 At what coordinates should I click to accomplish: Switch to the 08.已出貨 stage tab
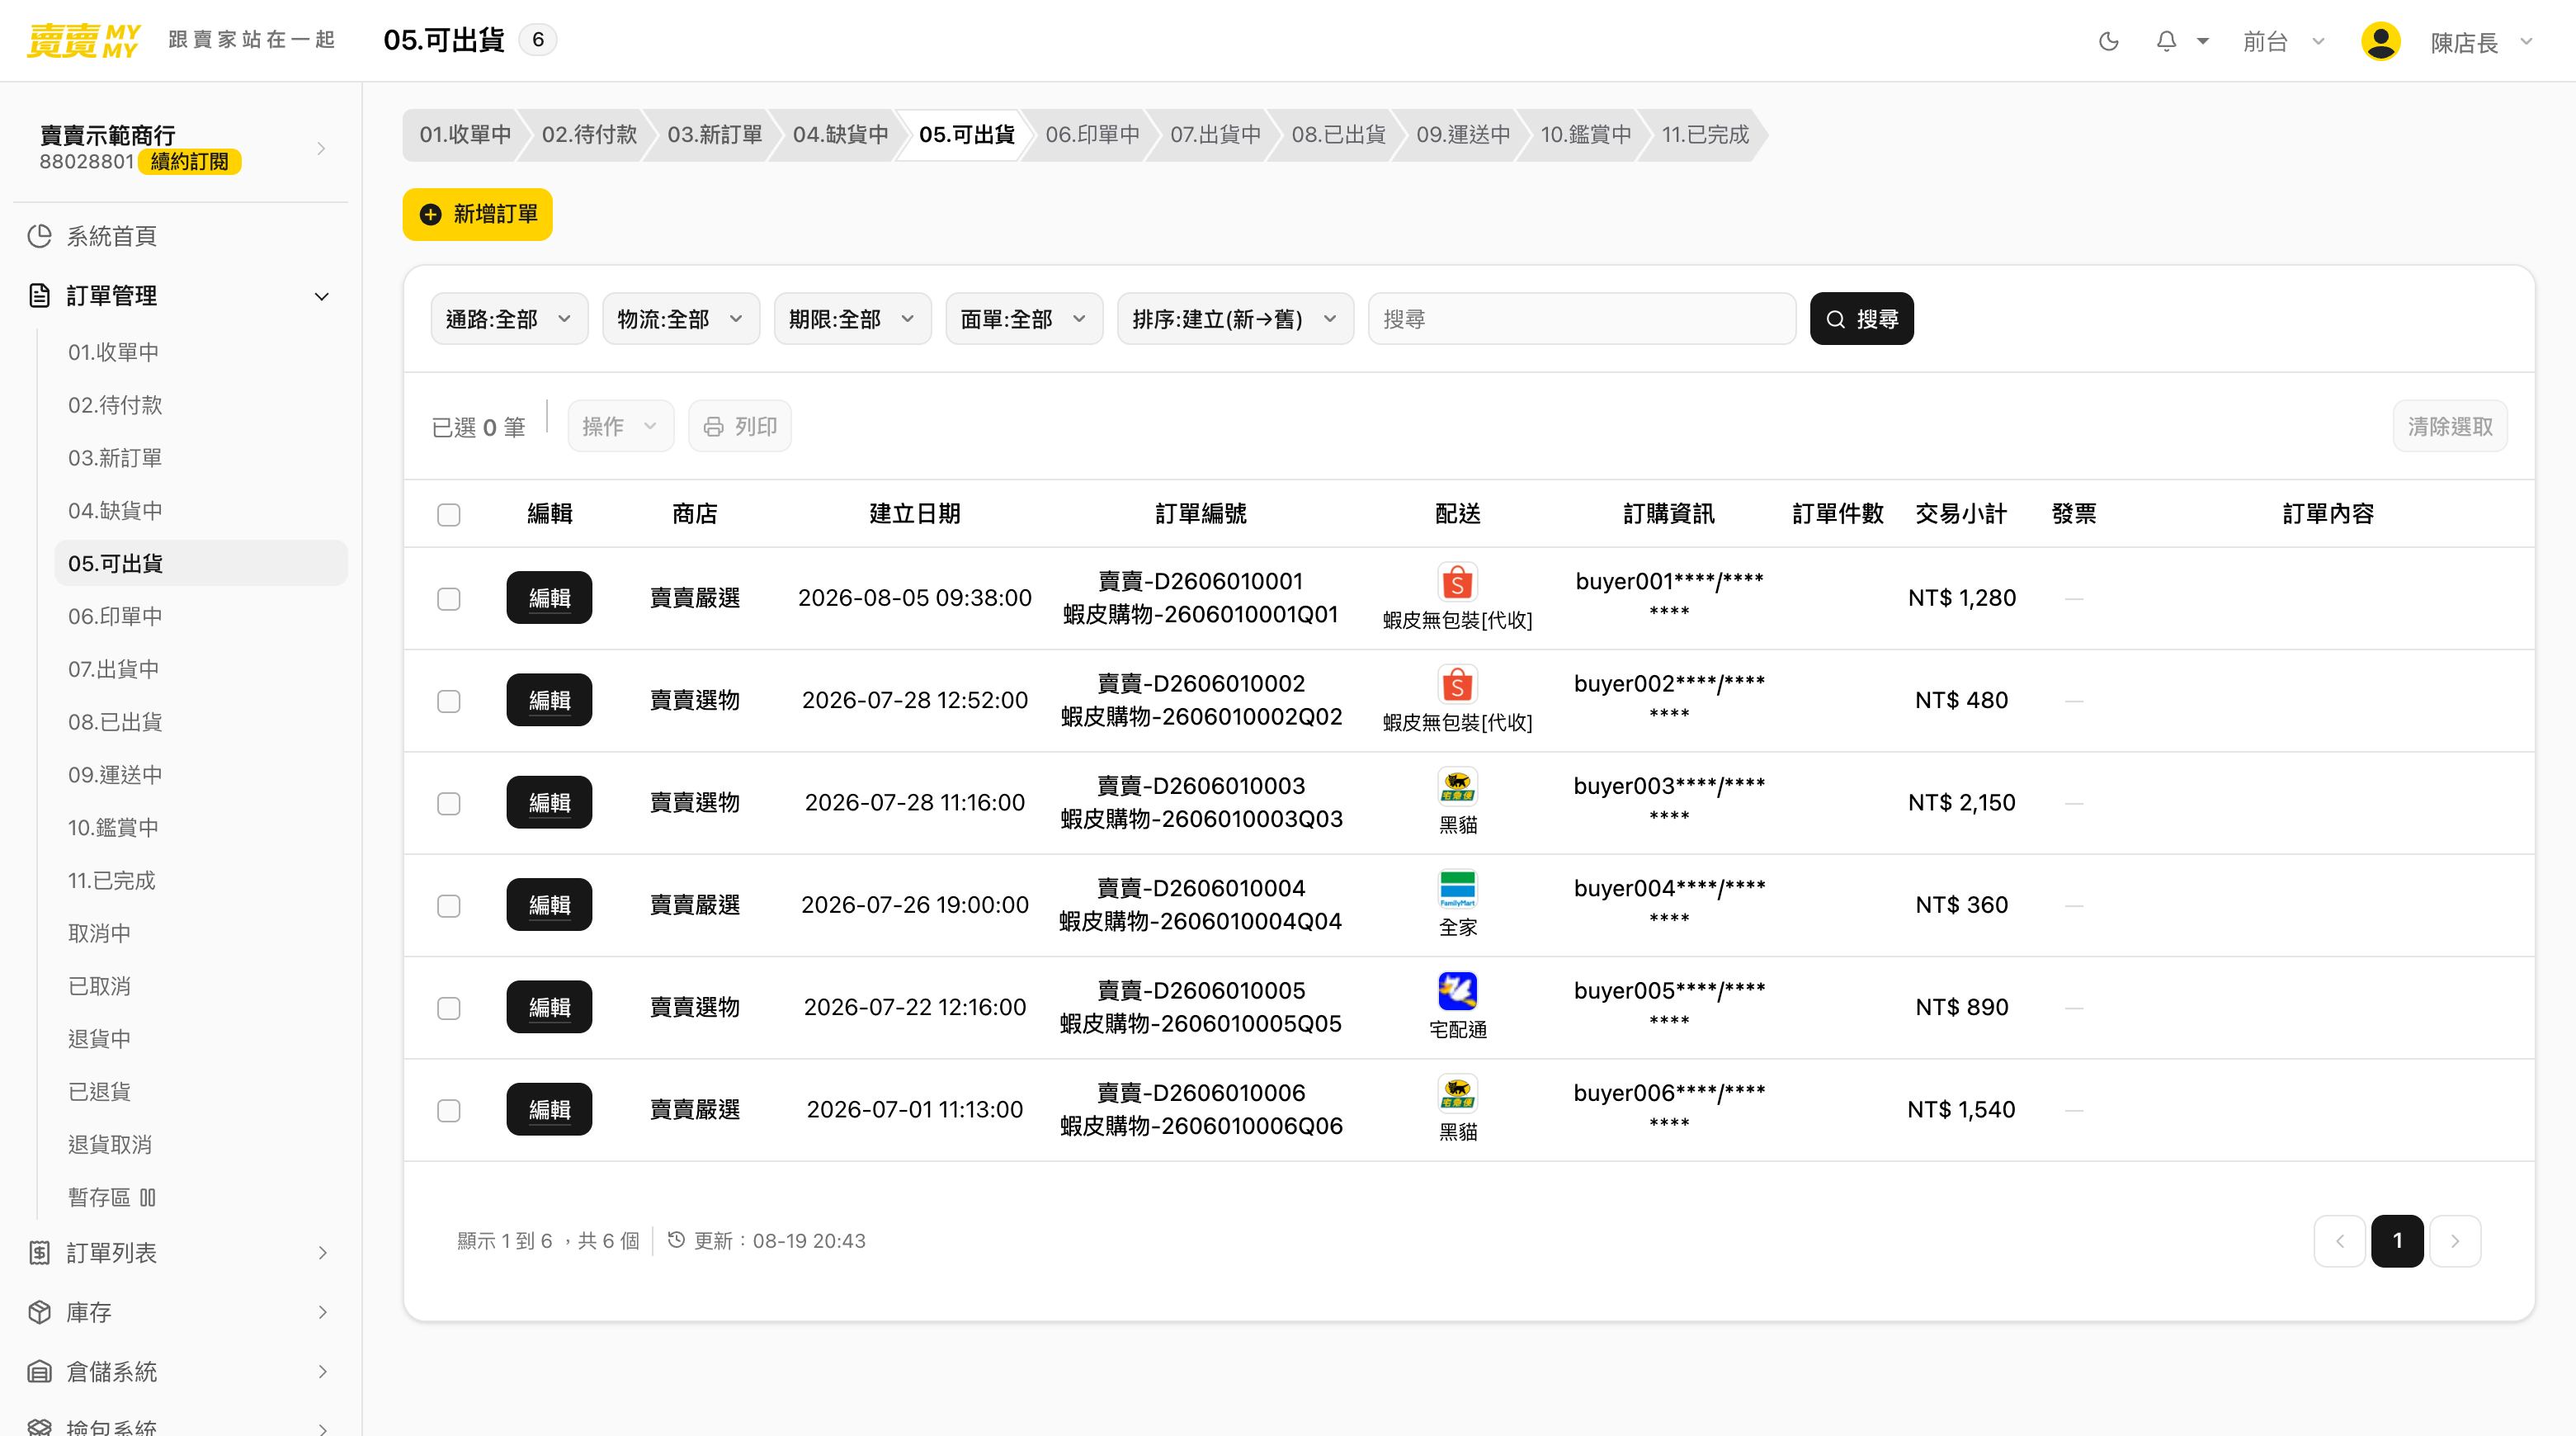pyautogui.click(x=1338, y=135)
